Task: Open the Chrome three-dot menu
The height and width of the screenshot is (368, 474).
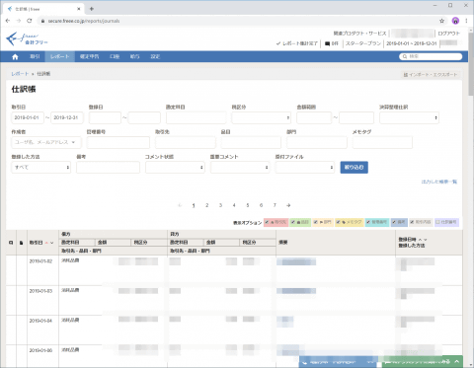Action: (x=466, y=21)
